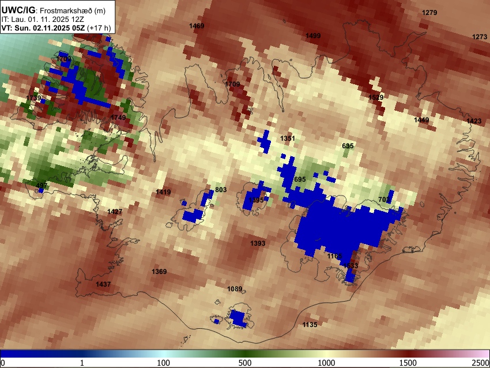Click the 1135 value label
The image size is (490, 368).
coord(310,325)
